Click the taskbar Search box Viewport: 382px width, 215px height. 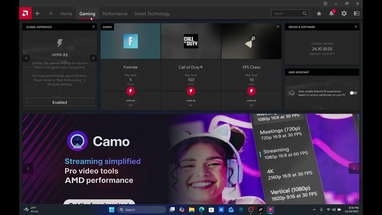(142, 210)
